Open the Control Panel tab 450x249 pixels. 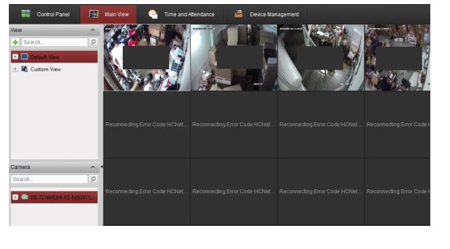pyautogui.click(x=45, y=14)
